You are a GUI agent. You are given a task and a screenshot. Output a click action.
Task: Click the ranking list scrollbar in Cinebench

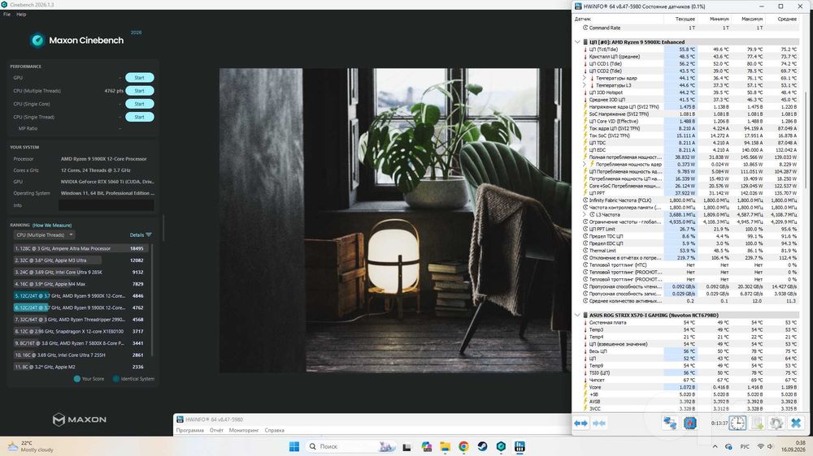point(152,300)
